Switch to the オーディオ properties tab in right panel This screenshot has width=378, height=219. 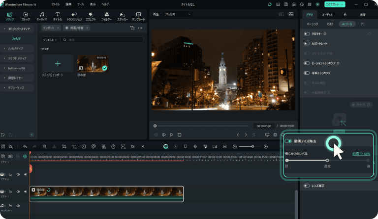(327, 15)
